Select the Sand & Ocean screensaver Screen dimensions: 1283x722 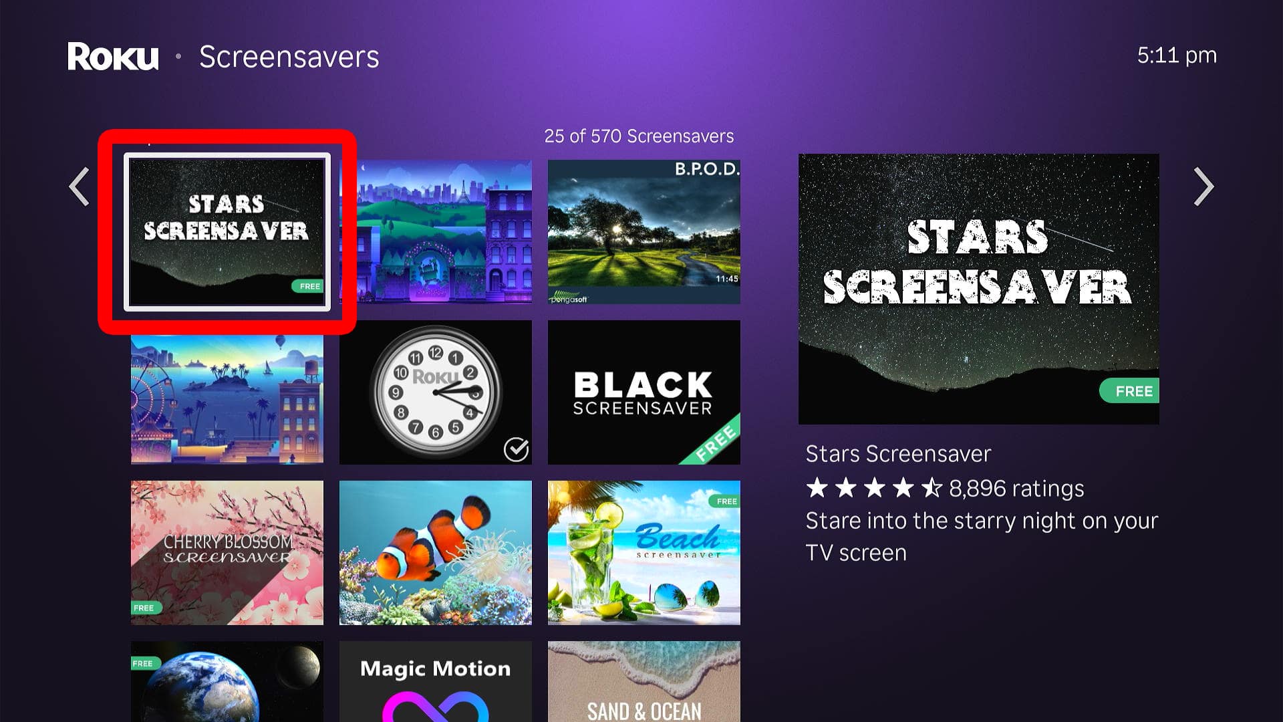click(x=644, y=681)
